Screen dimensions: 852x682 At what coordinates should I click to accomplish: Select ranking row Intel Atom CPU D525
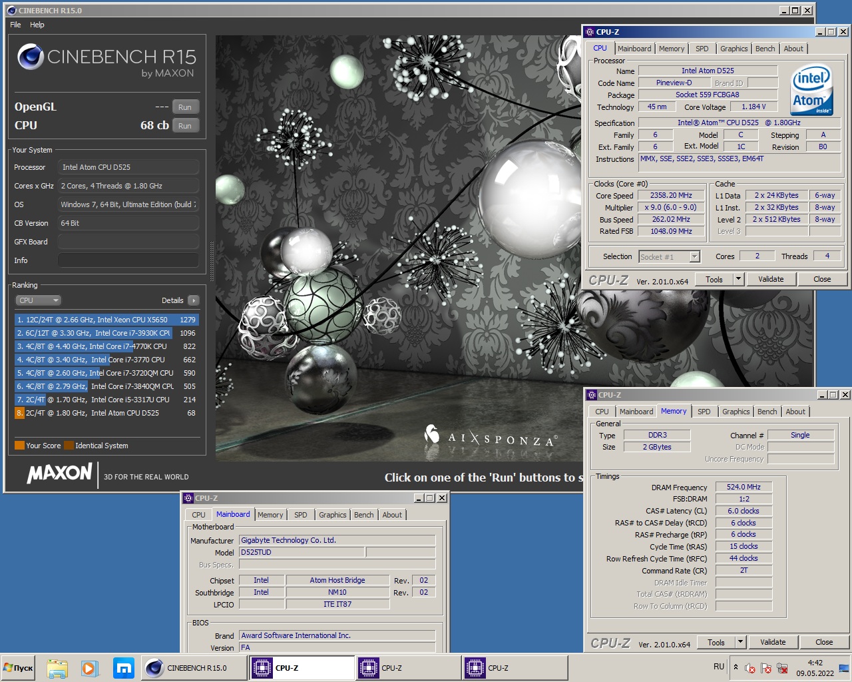click(106, 413)
